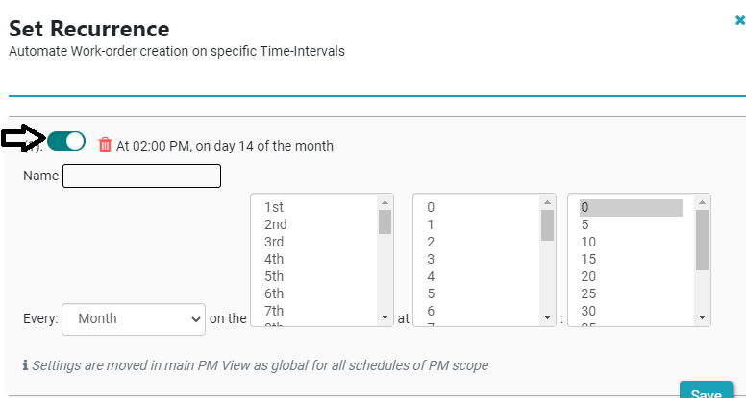Close the Set Recurrence dialog

coord(739,18)
